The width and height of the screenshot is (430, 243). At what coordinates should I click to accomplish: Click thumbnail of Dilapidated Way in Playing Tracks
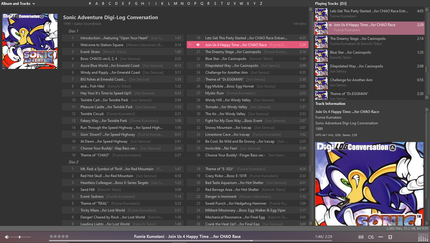click(x=322, y=70)
